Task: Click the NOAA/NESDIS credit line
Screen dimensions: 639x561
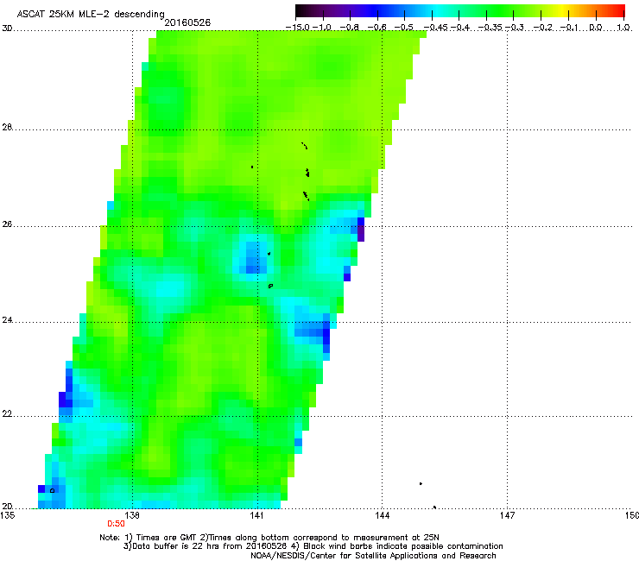Action: [373, 556]
